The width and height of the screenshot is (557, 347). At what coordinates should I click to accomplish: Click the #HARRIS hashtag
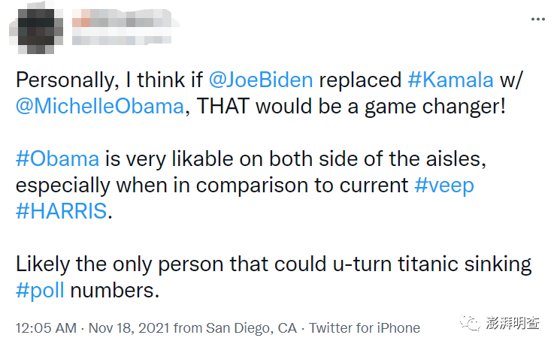point(62,211)
